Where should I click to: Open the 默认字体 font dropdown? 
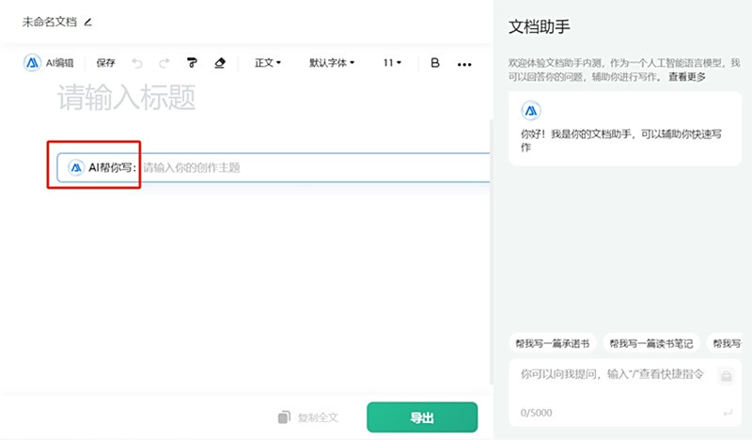point(332,63)
